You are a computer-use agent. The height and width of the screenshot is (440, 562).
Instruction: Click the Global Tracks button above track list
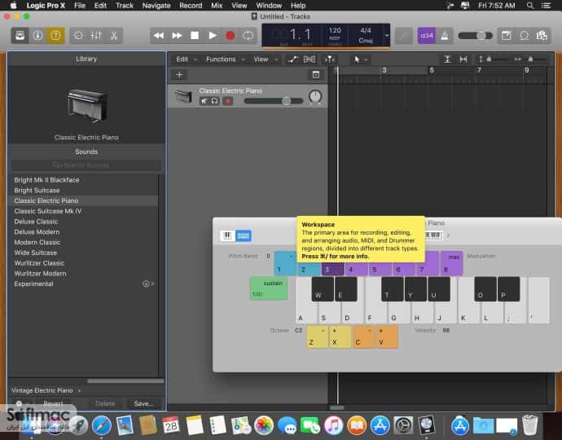point(316,75)
